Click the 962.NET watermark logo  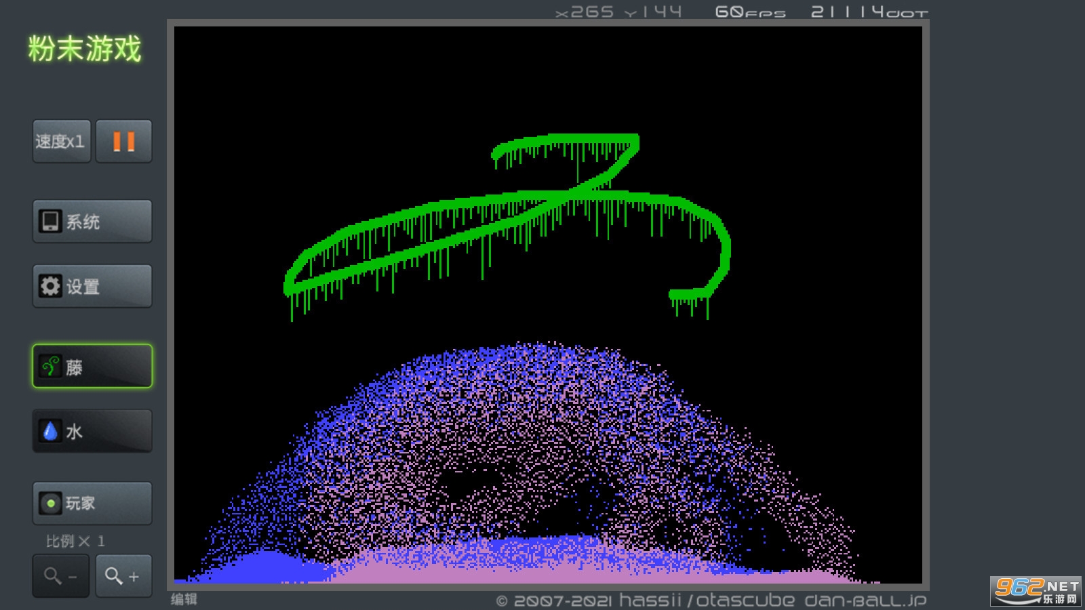pos(1035,591)
